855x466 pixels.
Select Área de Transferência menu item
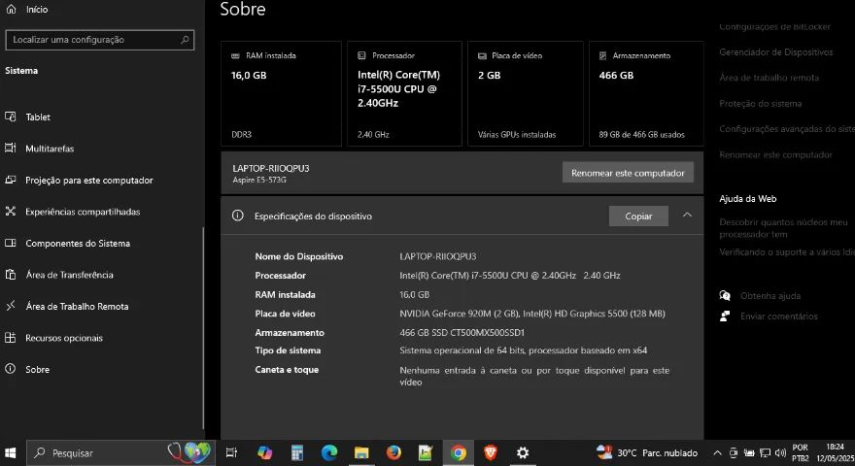pyautogui.click(x=69, y=275)
